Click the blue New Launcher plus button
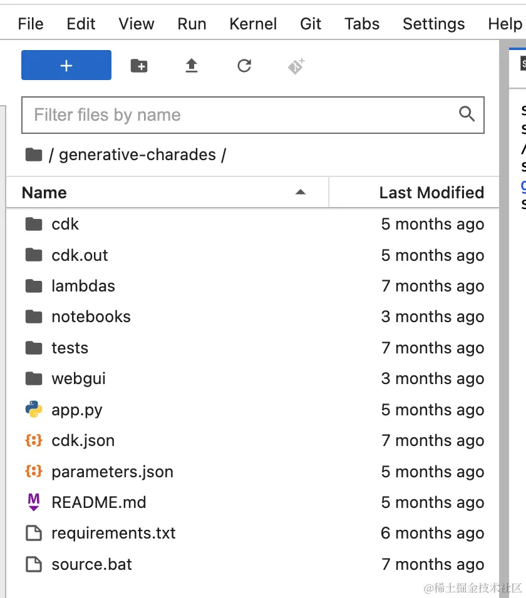The height and width of the screenshot is (598, 526). [66, 65]
